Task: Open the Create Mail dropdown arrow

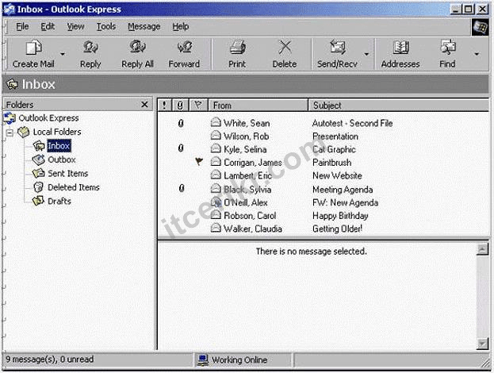Action: coord(63,54)
